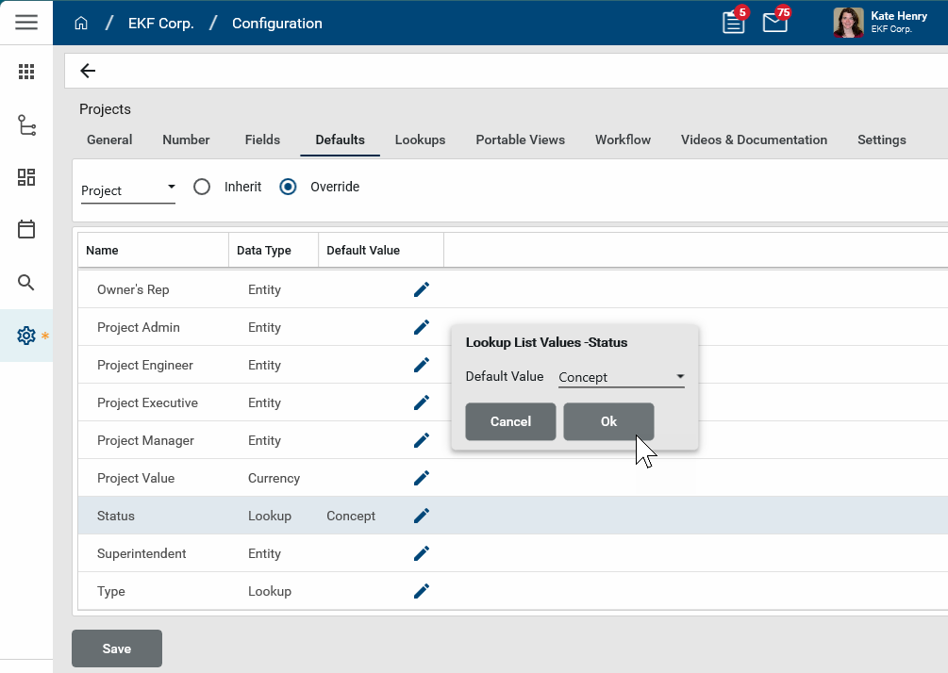Open the apps grid in sidebar
Image resolution: width=948 pixels, height=673 pixels.
(x=26, y=72)
